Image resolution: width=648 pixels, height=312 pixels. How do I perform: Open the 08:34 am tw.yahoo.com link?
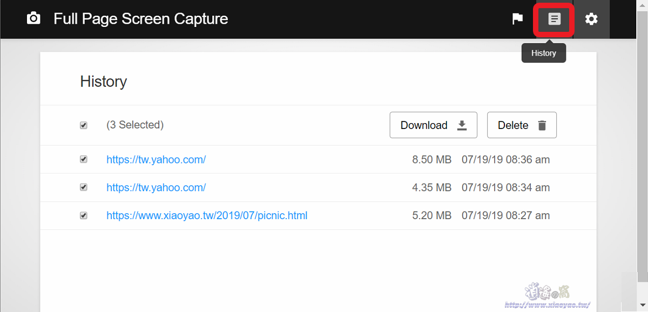(x=156, y=187)
